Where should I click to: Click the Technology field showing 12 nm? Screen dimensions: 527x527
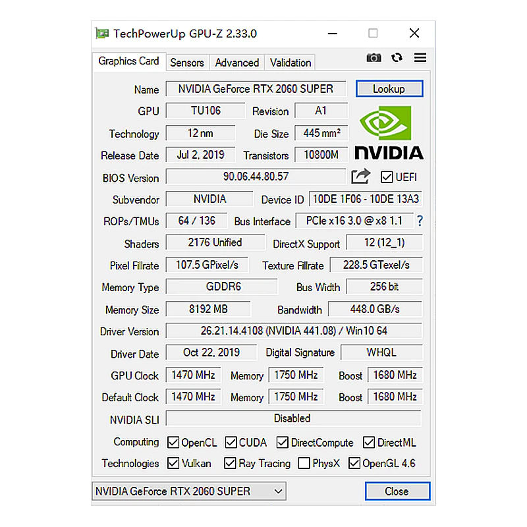[201, 133]
